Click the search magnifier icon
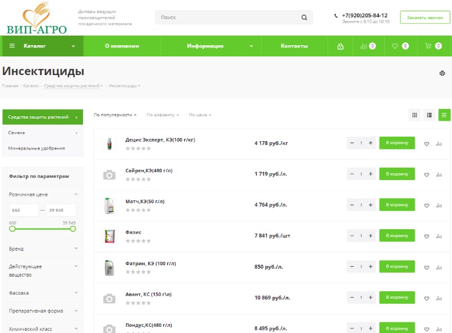452x333 pixels. [x=304, y=17]
